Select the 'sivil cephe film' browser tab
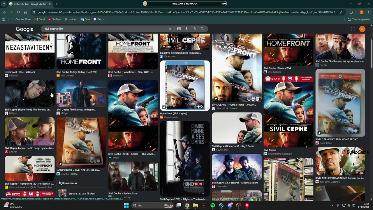Image resolution: width=373 pixels, height=210 pixels. pyautogui.click(x=30, y=4)
